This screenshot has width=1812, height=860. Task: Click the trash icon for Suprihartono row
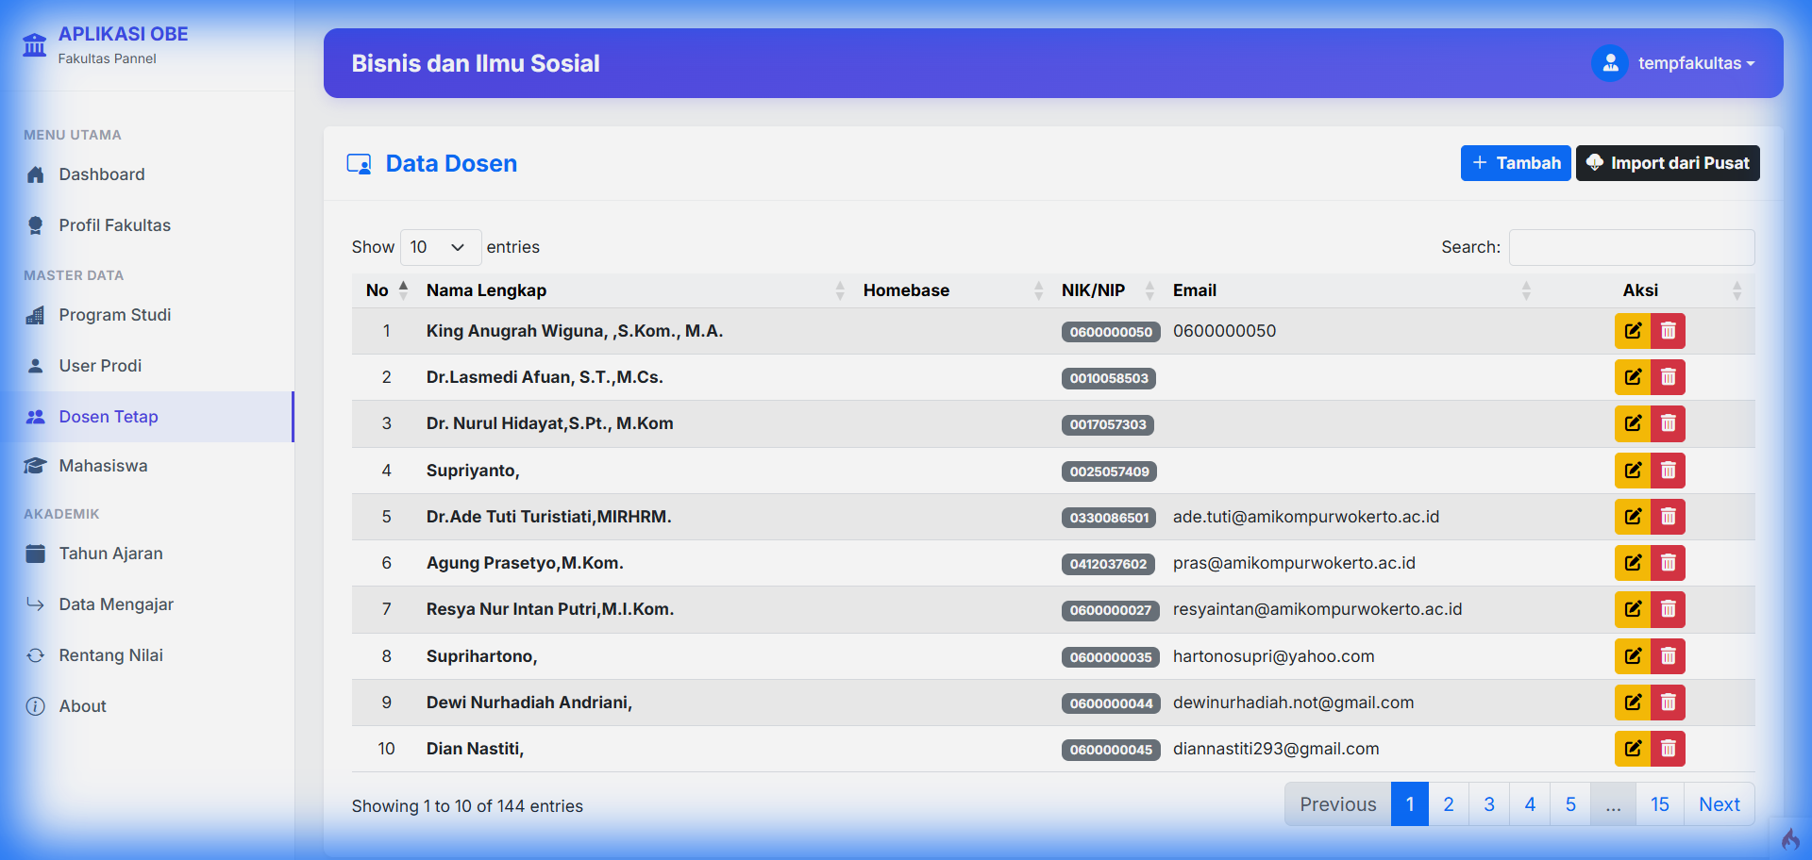click(1668, 656)
